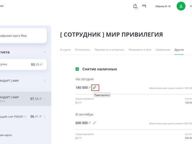Open the green user profile avatar

click(x=181, y=6)
